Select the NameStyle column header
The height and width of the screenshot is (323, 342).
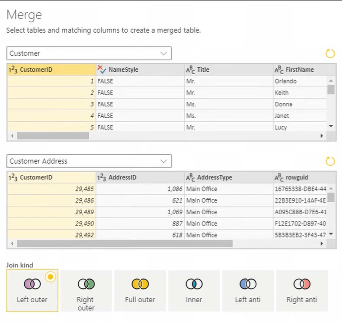[x=140, y=70]
